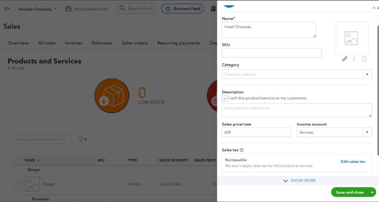This screenshot has width=379, height=202.
Task: Uncheck I sell this product/service checkbox
Action: point(225,99)
